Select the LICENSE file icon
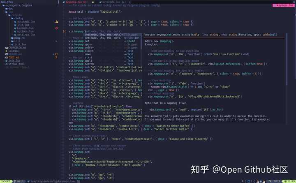 coord(5,51)
